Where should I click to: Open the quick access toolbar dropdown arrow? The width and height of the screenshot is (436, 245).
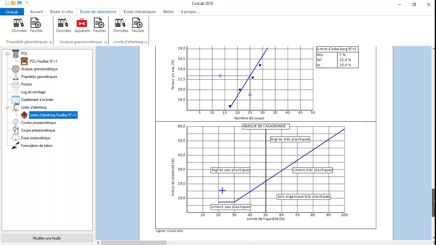click(27, 3)
